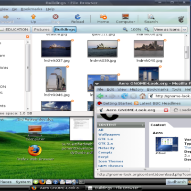The image size is (191, 191).
Task: Open the View as Icons dropdown
Action: (170, 30)
